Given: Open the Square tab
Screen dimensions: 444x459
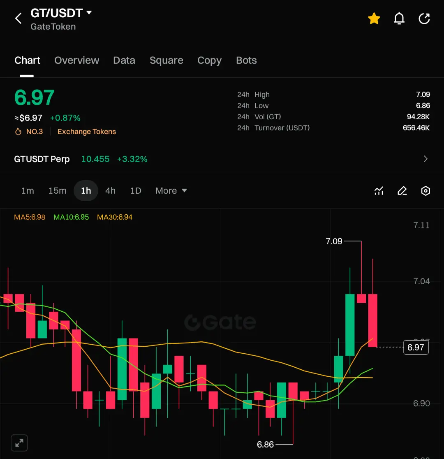Looking at the screenshot, I should 166,60.
